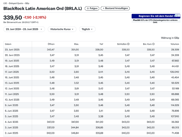Click the date cell 6. Juni 2025

tap(12, 111)
